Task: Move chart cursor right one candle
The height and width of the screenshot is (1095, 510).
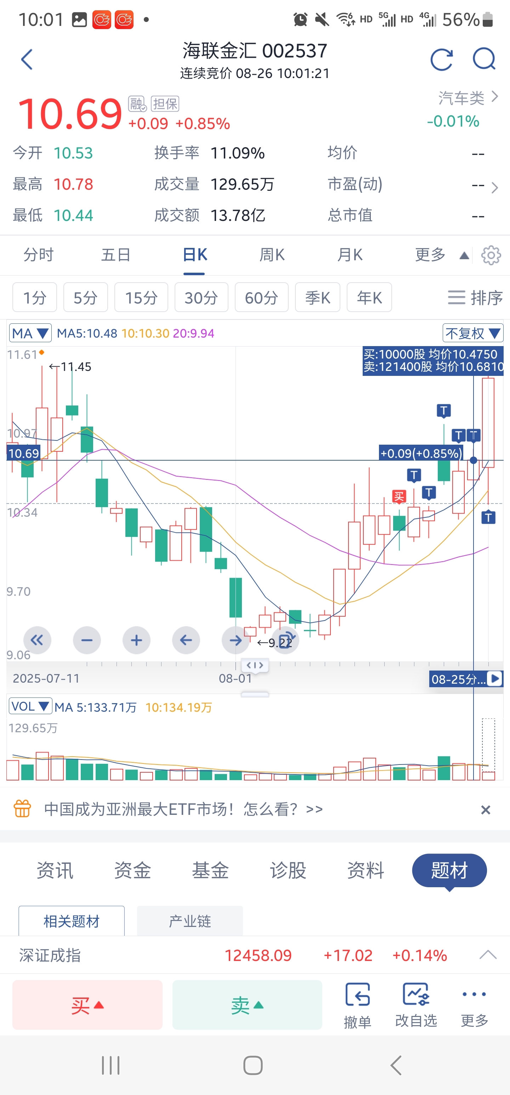Action: (x=236, y=640)
